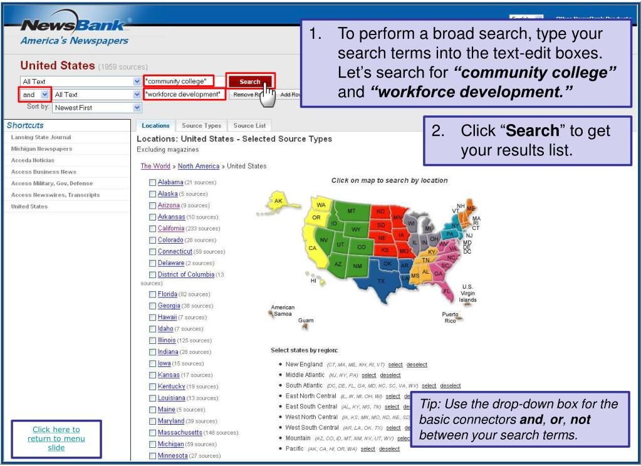Tick the Illinois checkbox
The width and height of the screenshot is (641, 466).
point(152,340)
